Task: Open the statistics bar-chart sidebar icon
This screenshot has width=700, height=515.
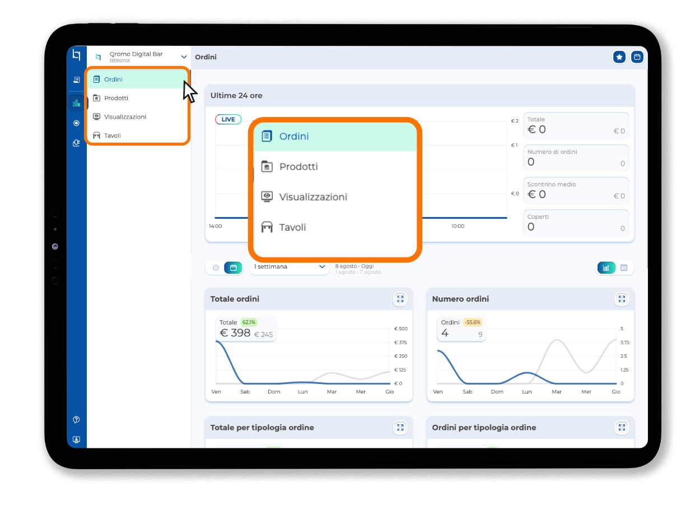Action: tap(76, 103)
